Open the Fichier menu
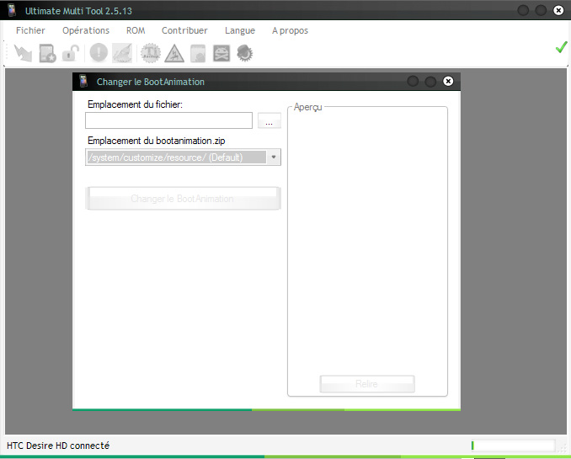571x459 pixels. (30, 30)
